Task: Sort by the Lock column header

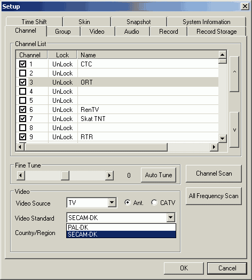Action: coord(62,55)
